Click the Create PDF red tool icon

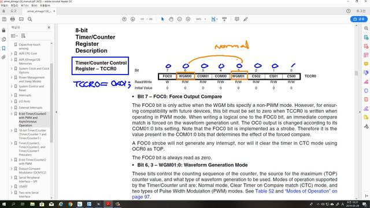point(366,46)
